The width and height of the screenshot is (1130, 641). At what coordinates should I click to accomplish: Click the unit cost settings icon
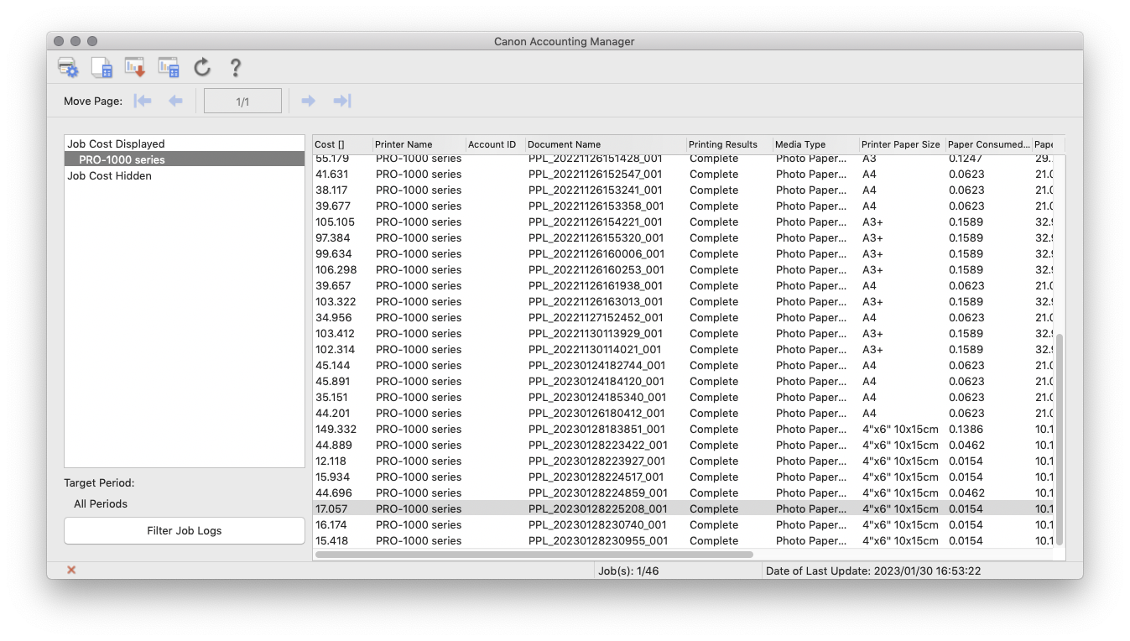click(102, 67)
